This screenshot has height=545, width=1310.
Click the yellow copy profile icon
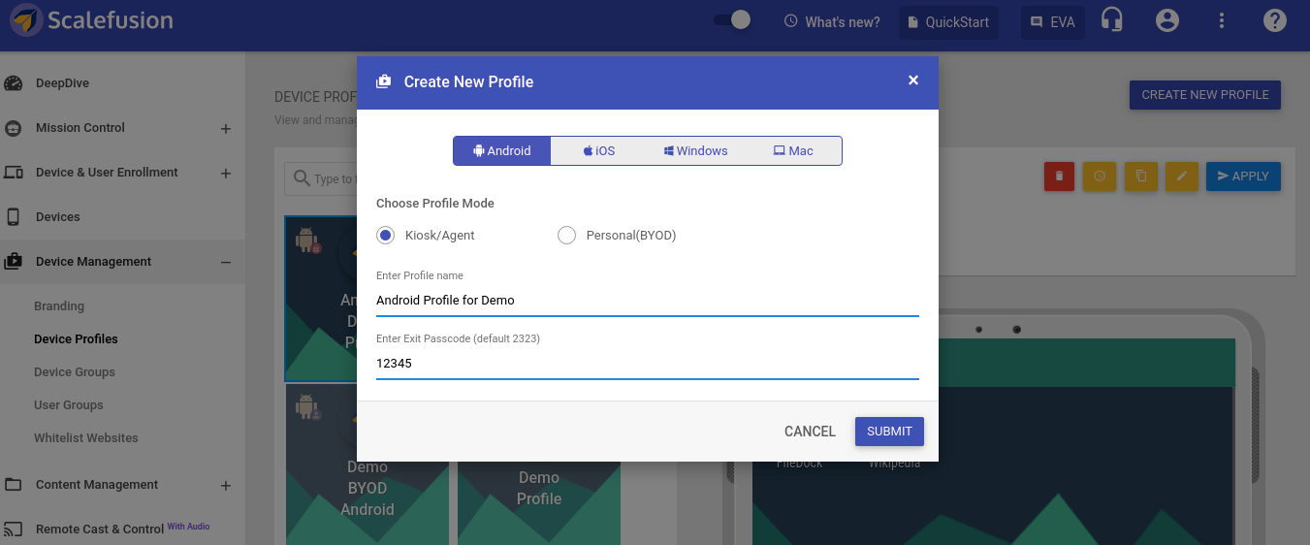(x=1141, y=176)
